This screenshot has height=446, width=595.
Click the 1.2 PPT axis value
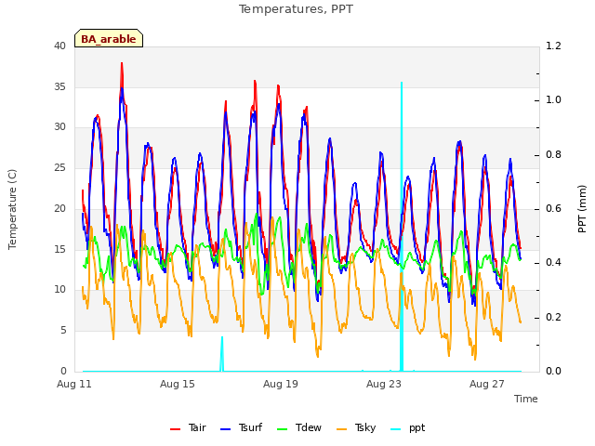tap(553, 46)
